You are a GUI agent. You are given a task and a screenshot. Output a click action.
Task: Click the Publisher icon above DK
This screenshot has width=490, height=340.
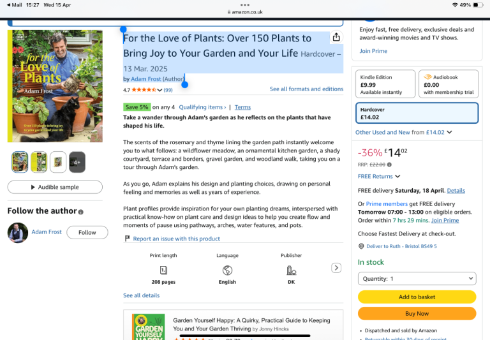291,270
